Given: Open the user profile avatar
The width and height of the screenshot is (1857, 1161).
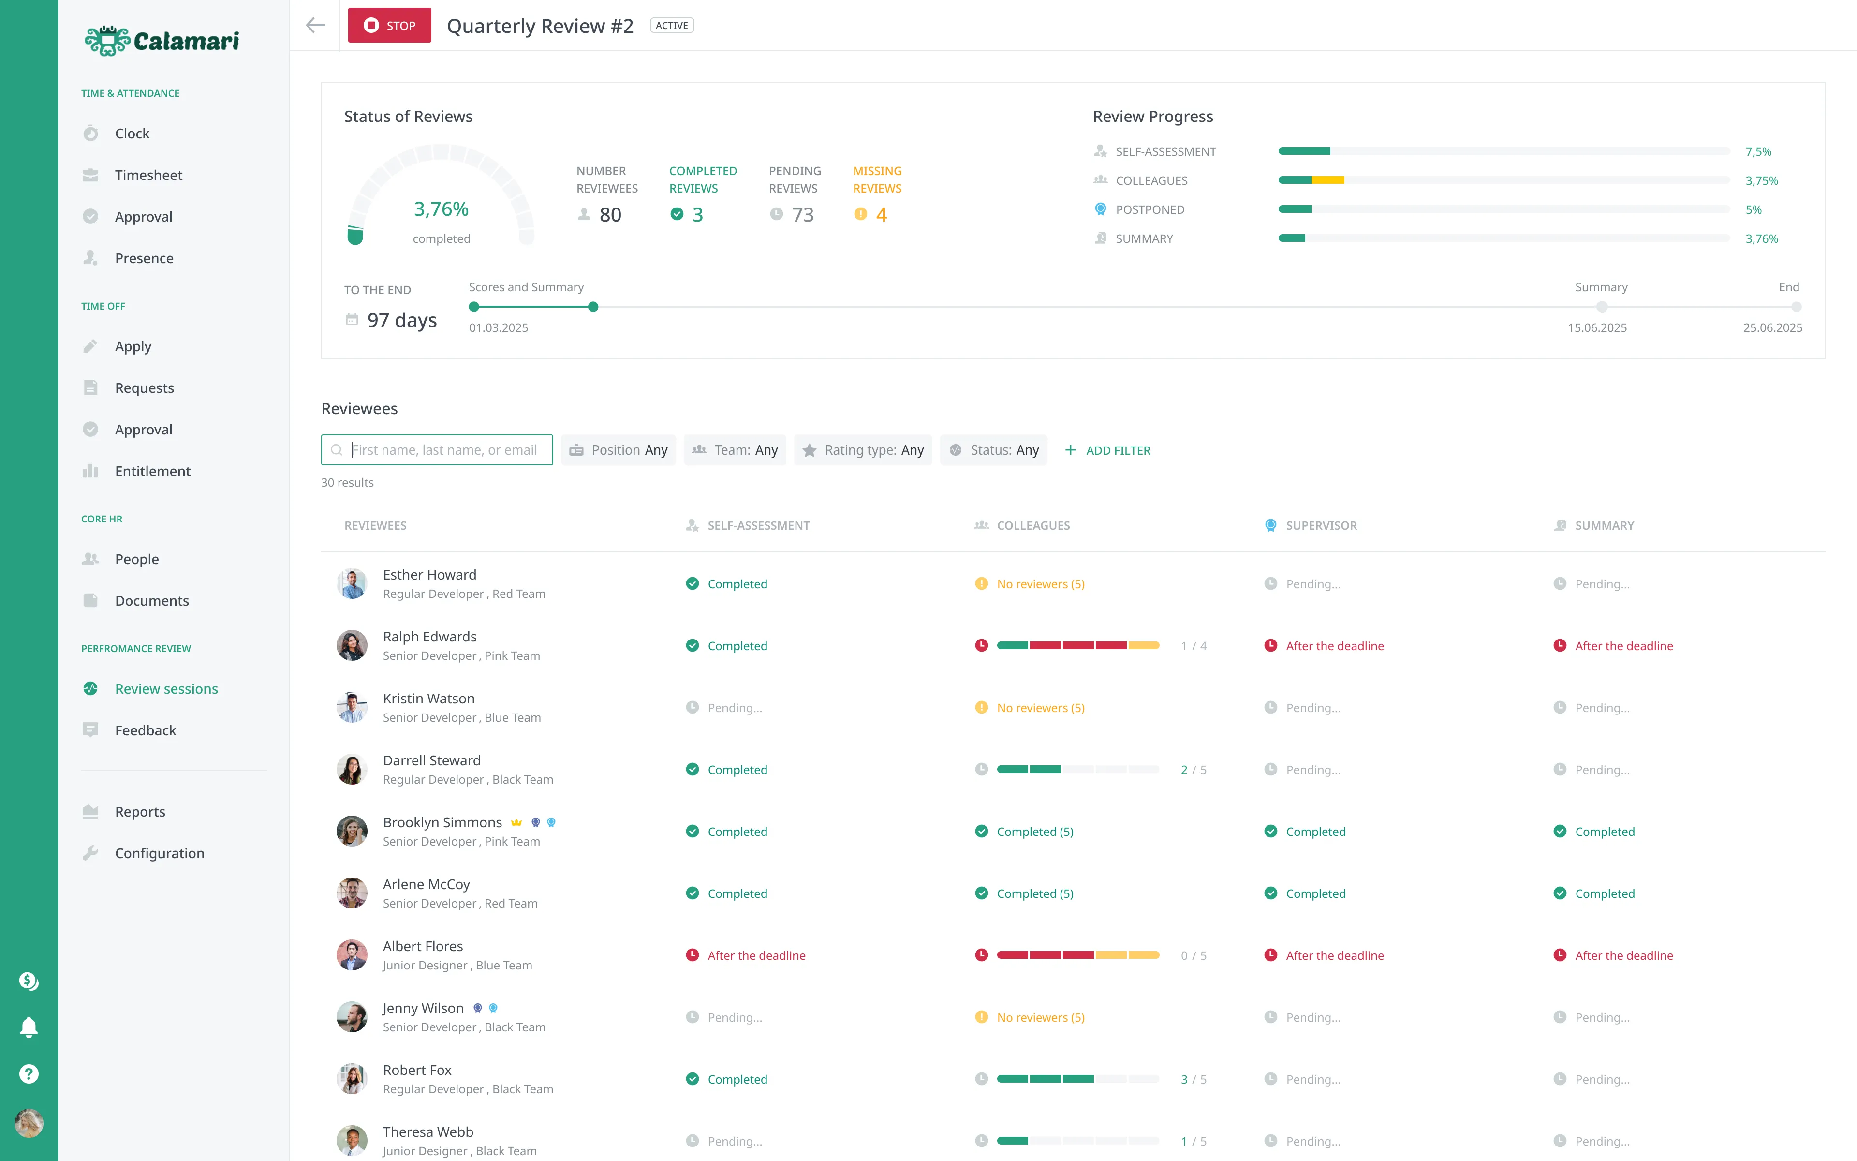Looking at the screenshot, I should (x=29, y=1123).
